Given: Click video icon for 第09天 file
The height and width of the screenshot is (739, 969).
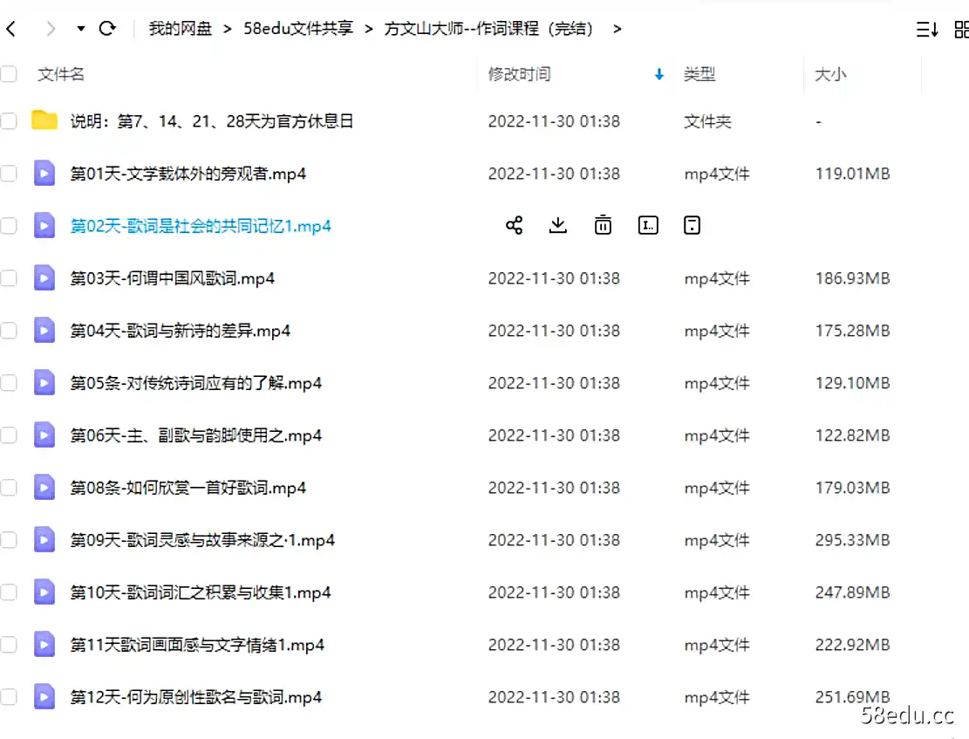Looking at the screenshot, I should point(44,540).
